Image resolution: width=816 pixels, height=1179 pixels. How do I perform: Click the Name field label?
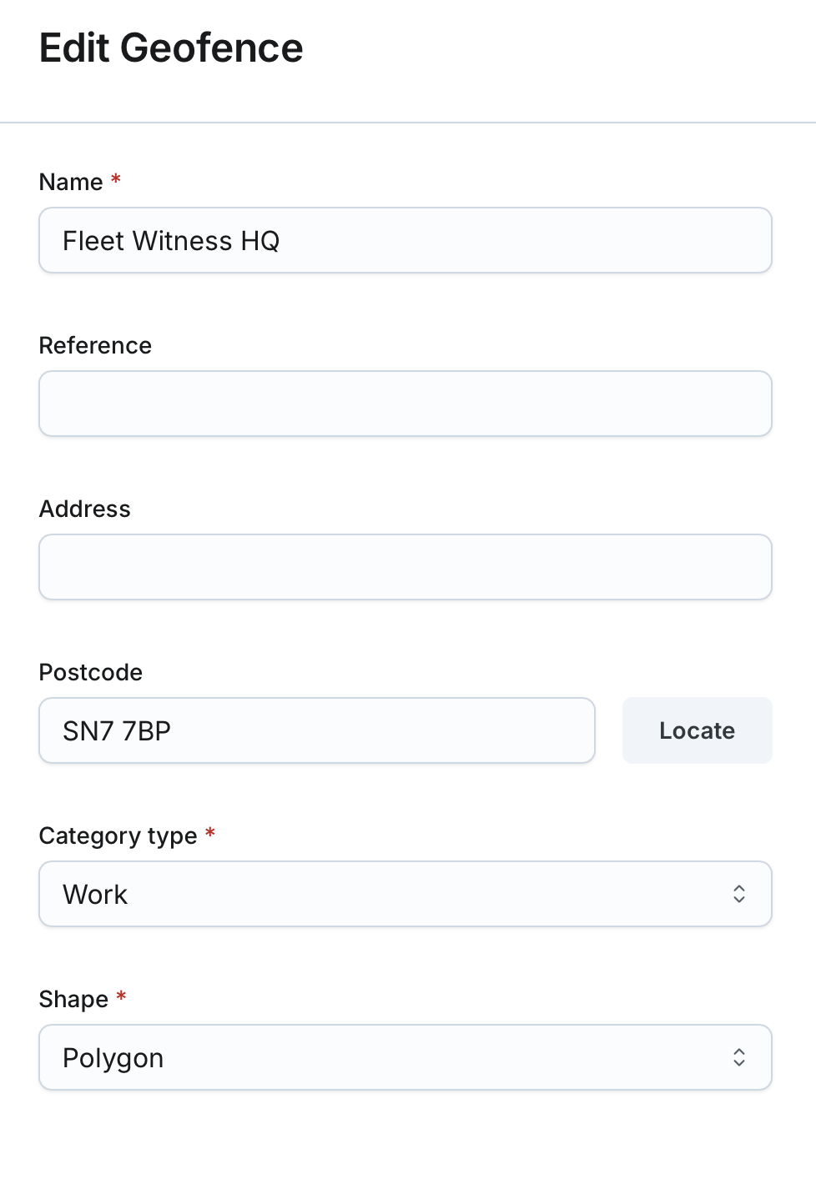point(71,183)
